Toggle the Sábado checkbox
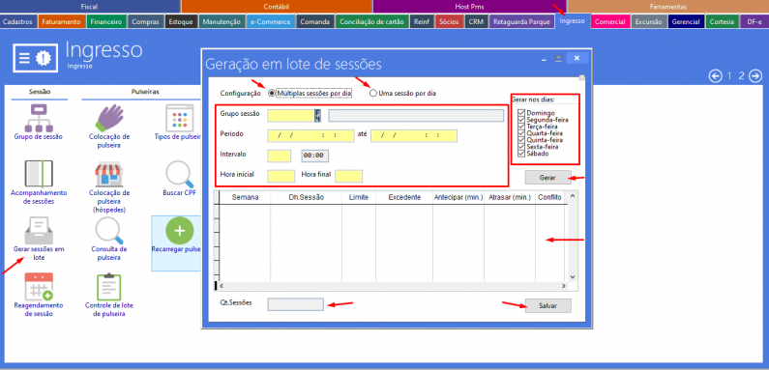 click(521, 154)
